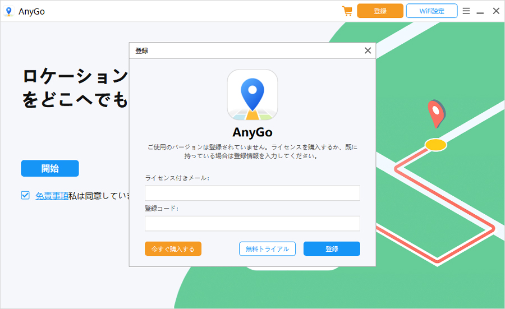Click the 登録コード label

(162, 209)
